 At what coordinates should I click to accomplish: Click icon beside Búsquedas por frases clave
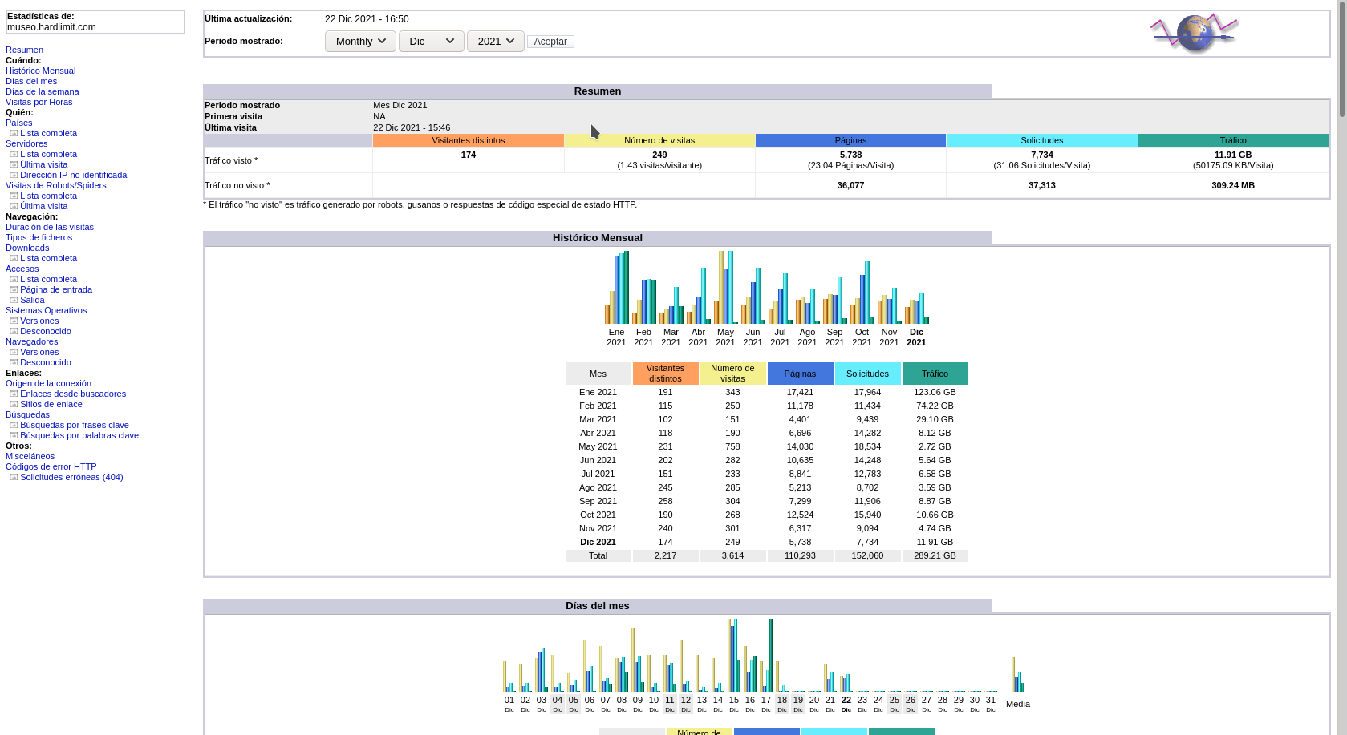14,425
